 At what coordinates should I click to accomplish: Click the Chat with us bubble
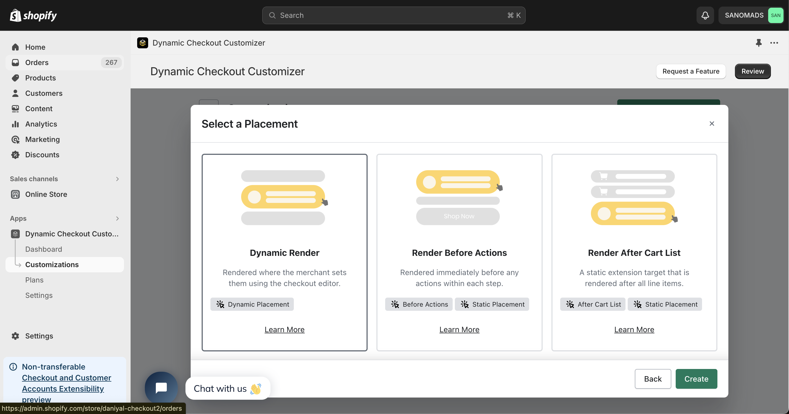(228, 388)
